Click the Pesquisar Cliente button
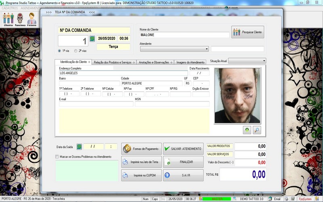Viewport: 323px width, 202px height. click(247, 32)
